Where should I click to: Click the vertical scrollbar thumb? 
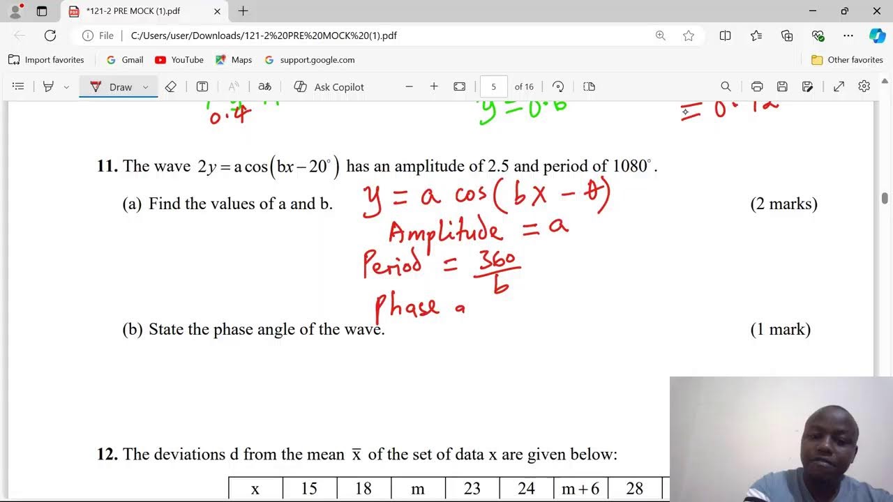885,199
